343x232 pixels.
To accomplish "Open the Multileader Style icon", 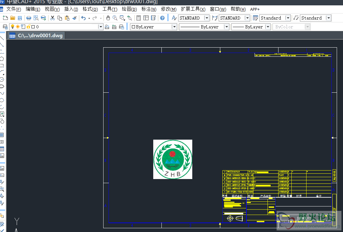I will [x=296, y=18].
